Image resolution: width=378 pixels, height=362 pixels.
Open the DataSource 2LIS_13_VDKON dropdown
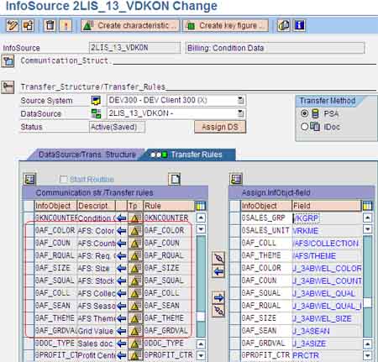pos(240,113)
